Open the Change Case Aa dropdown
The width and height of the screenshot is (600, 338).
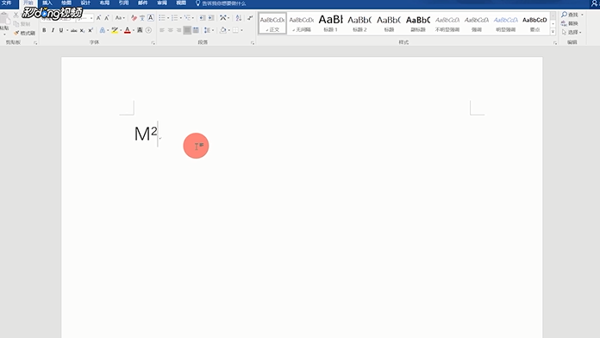pyautogui.click(x=120, y=17)
